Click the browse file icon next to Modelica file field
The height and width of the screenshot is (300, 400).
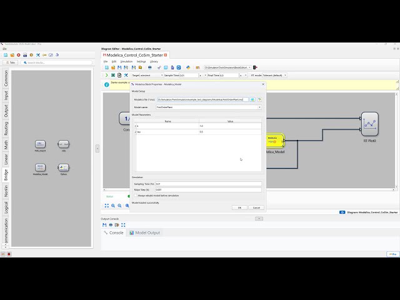tap(252, 99)
